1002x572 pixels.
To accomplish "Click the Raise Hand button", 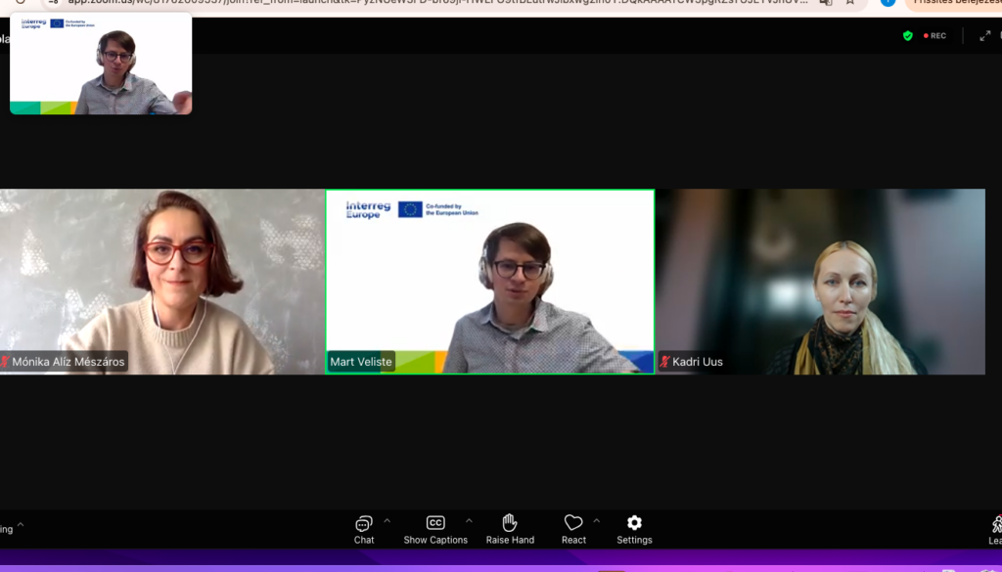I will (510, 530).
